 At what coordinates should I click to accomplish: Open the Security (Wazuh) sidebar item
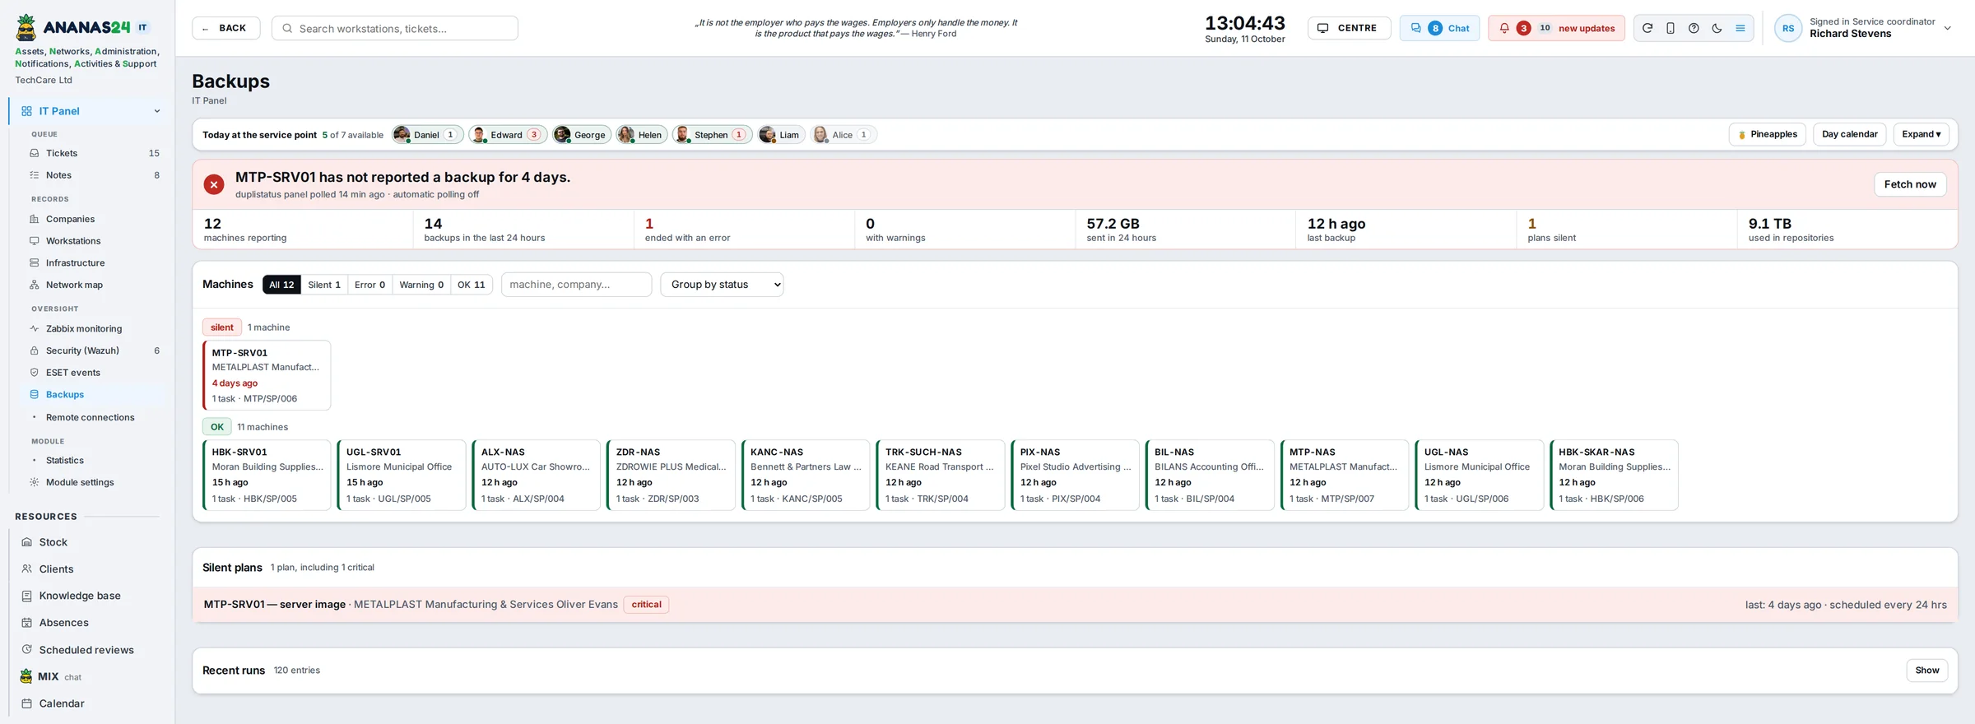click(95, 350)
